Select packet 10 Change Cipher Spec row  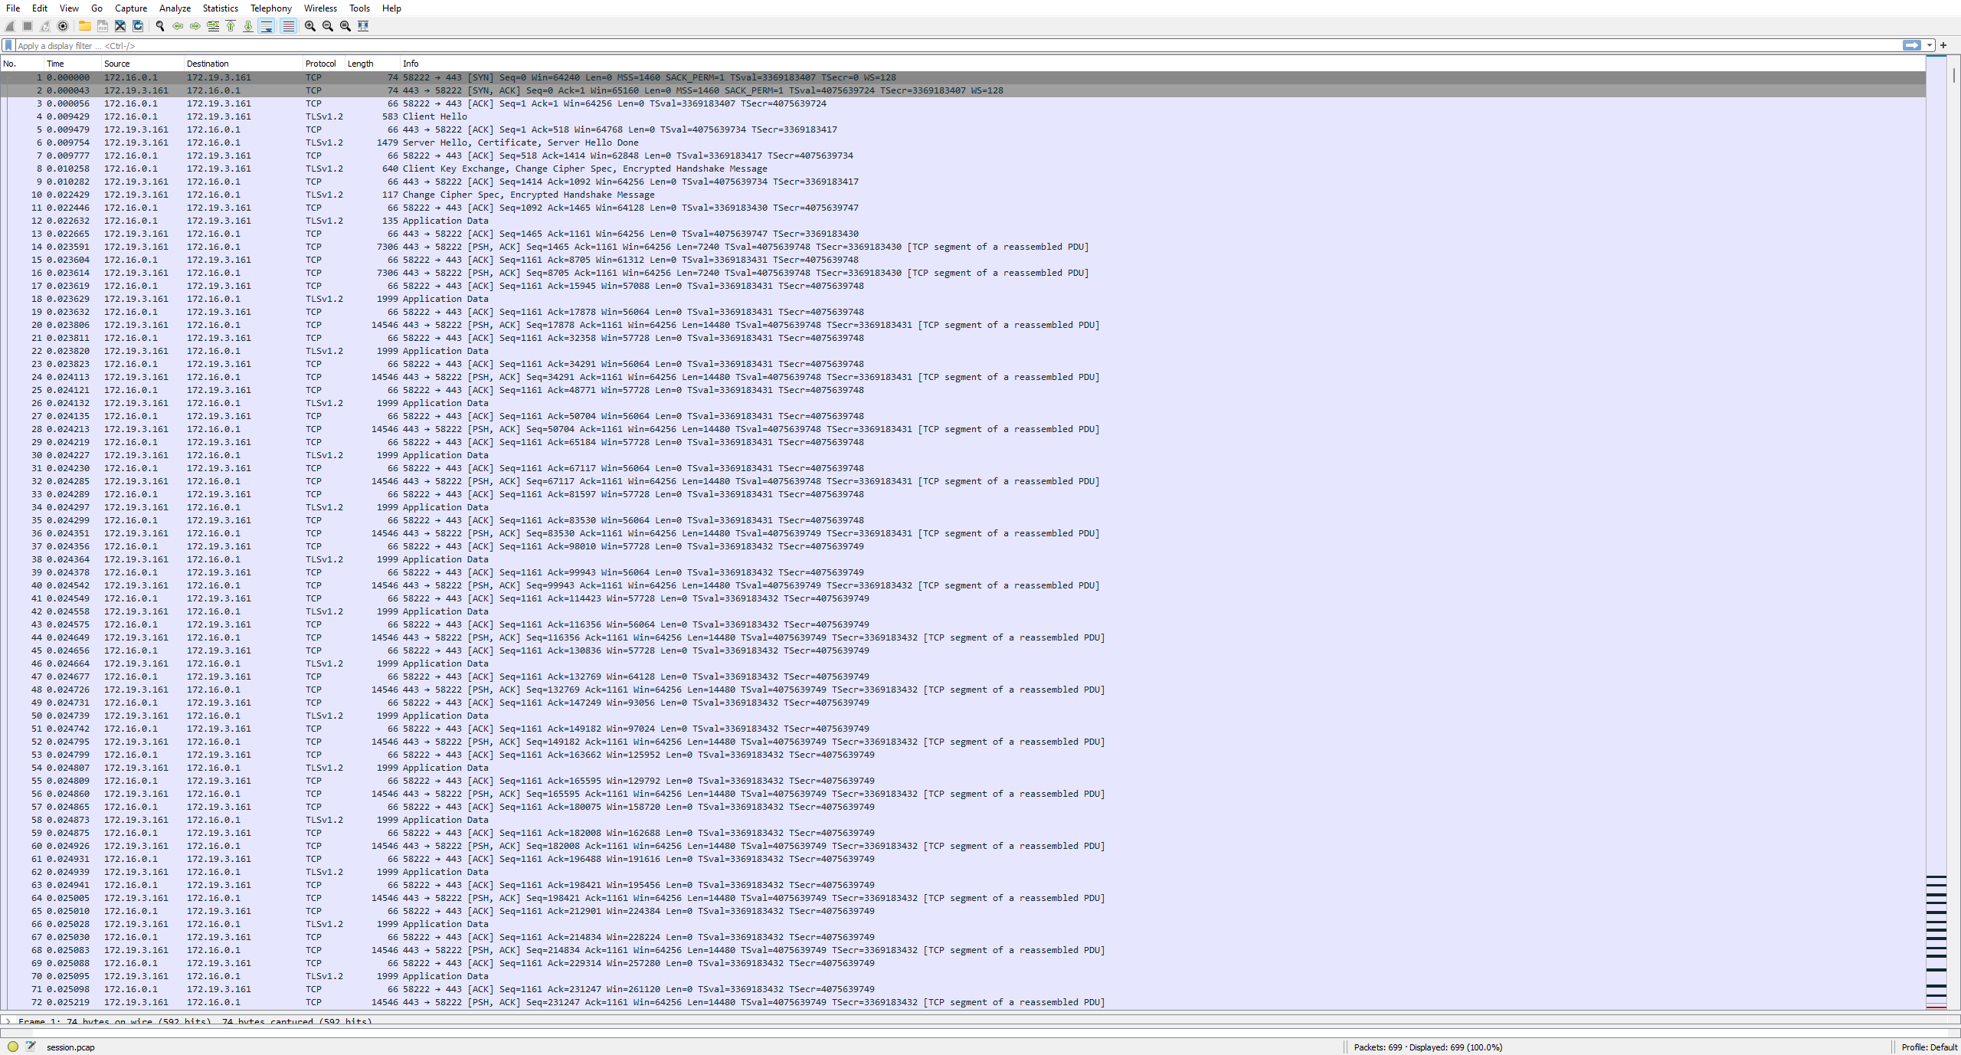pos(963,195)
